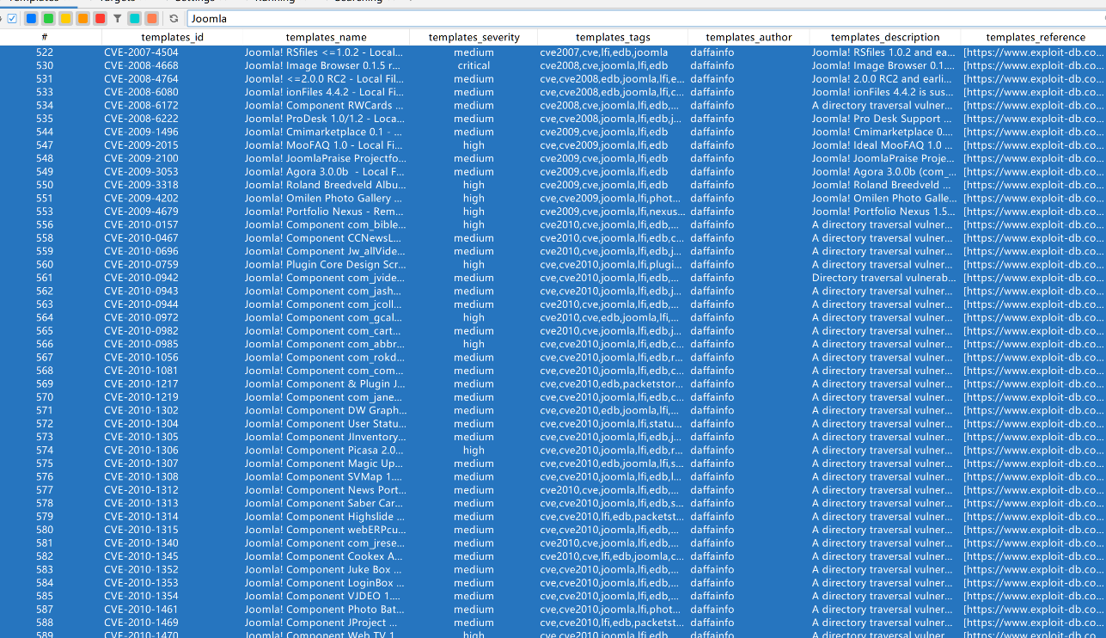Select the CVE-2008-4764 id cell

pyautogui.click(x=141, y=79)
